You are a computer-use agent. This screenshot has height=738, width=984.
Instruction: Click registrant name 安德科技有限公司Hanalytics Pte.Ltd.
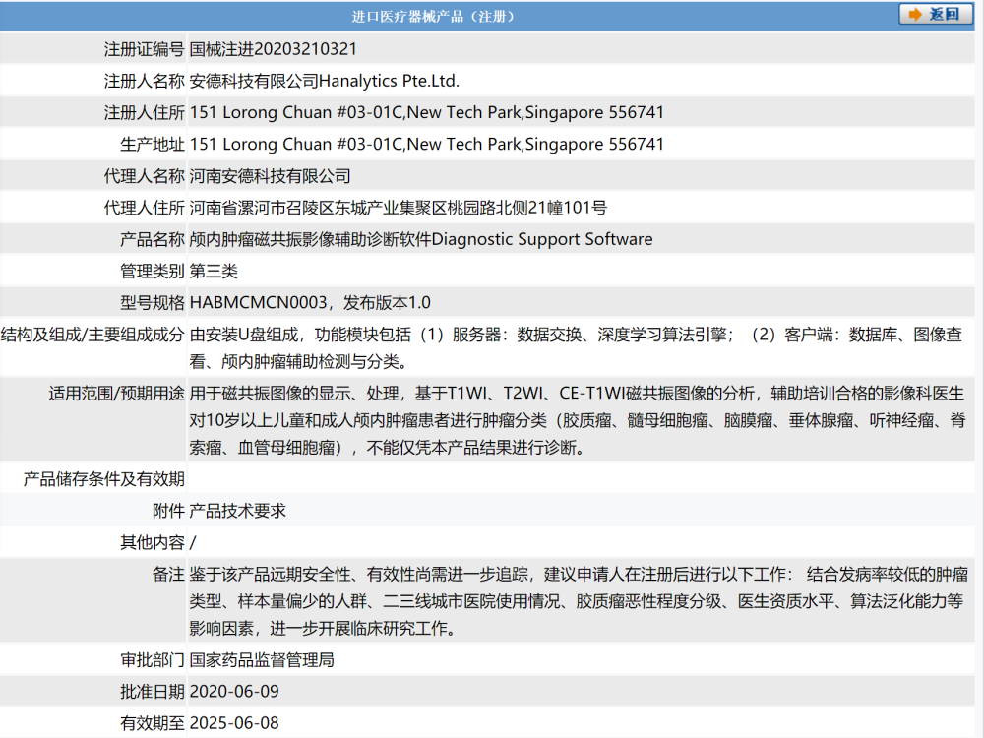(325, 81)
